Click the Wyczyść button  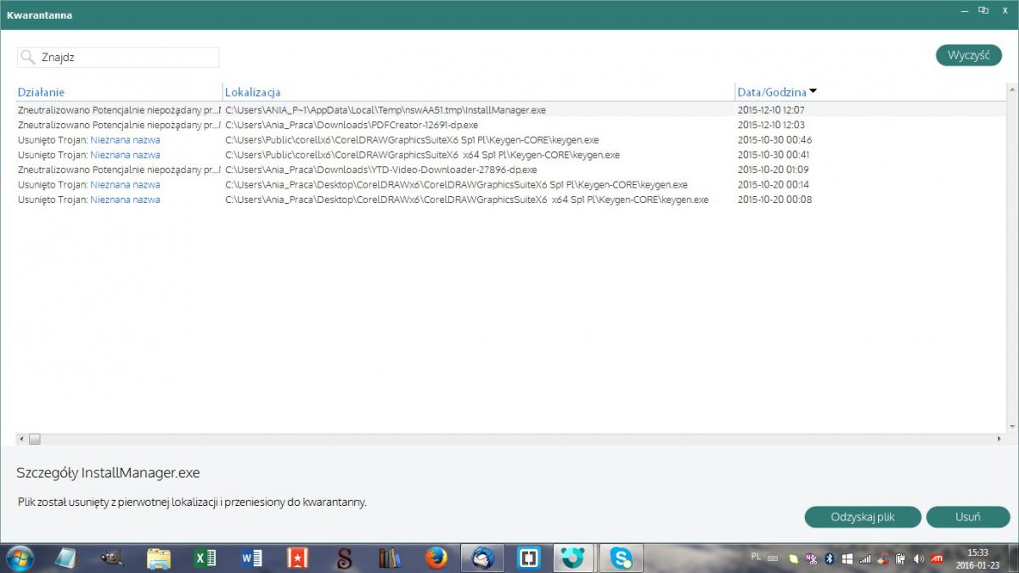click(969, 55)
